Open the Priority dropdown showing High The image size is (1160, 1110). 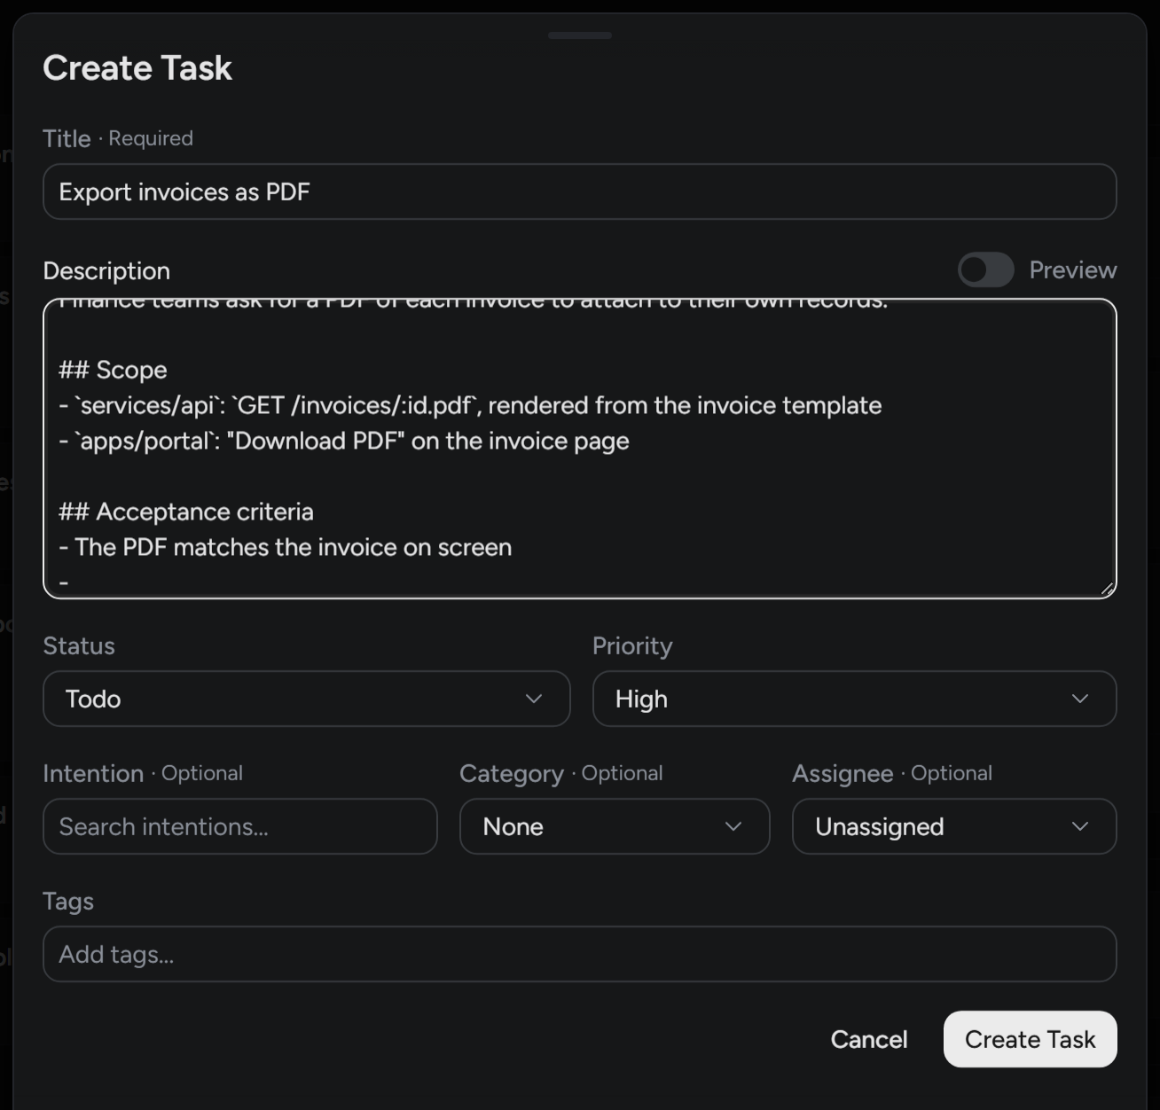pos(854,699)
